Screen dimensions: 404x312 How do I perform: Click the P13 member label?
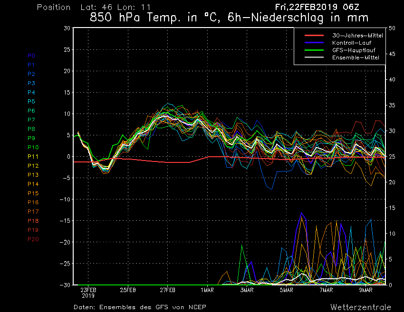tap(33, 175)
